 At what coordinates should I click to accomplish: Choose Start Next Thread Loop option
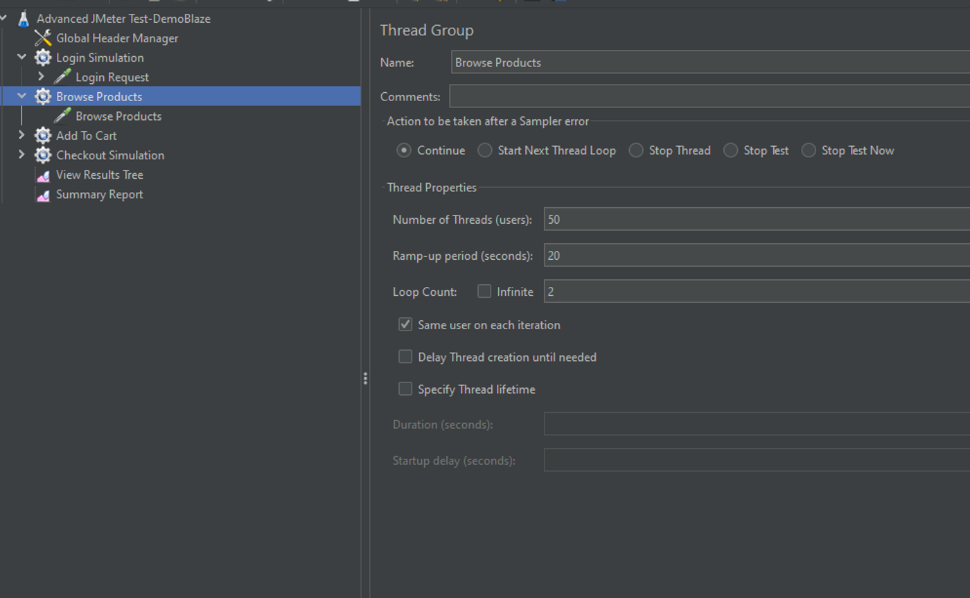(x=485, y=150)
